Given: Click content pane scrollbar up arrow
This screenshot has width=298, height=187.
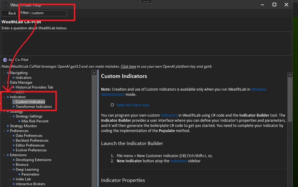Looking at the screenshot, I should (290, 75).
